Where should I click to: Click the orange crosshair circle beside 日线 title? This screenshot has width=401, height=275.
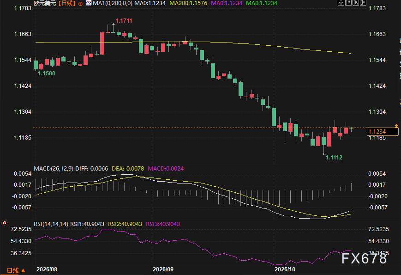tap(80, 4)
